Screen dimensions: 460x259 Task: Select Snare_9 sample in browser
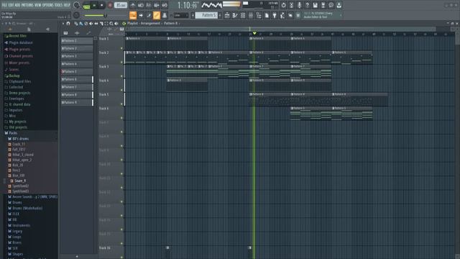[x=20, y=181]
